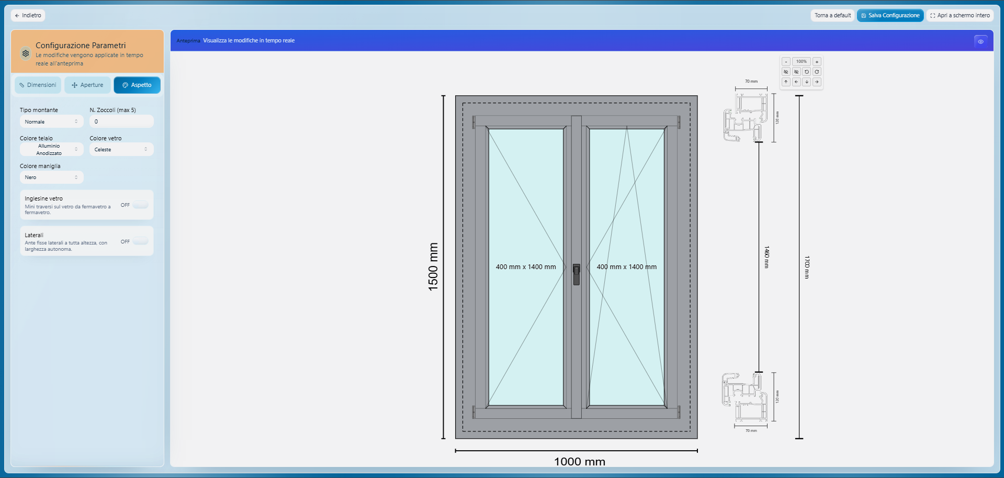Click the first crossed-eye hide icon
Screen dimensions: 1004x478
click(x=786, y=72)
